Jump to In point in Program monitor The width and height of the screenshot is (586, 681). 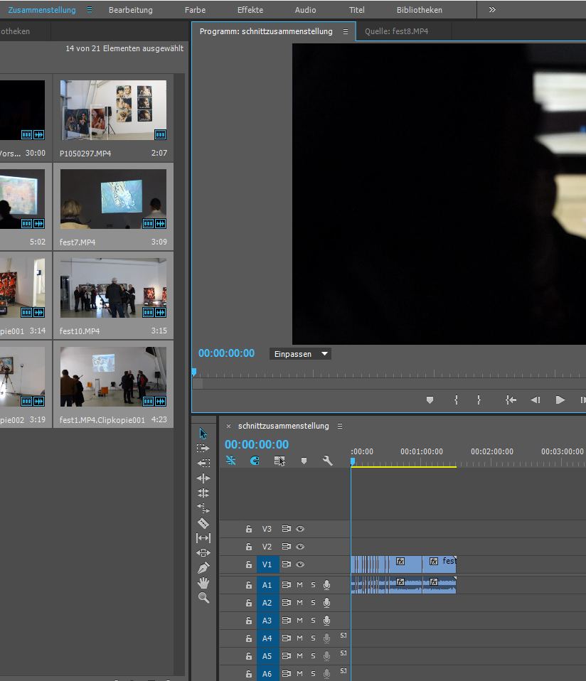(511, 400)
